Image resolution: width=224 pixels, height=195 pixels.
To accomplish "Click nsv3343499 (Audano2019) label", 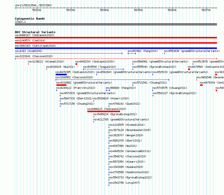I will 126,167.
